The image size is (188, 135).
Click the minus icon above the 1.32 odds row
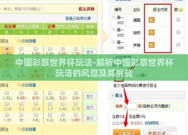19,85
